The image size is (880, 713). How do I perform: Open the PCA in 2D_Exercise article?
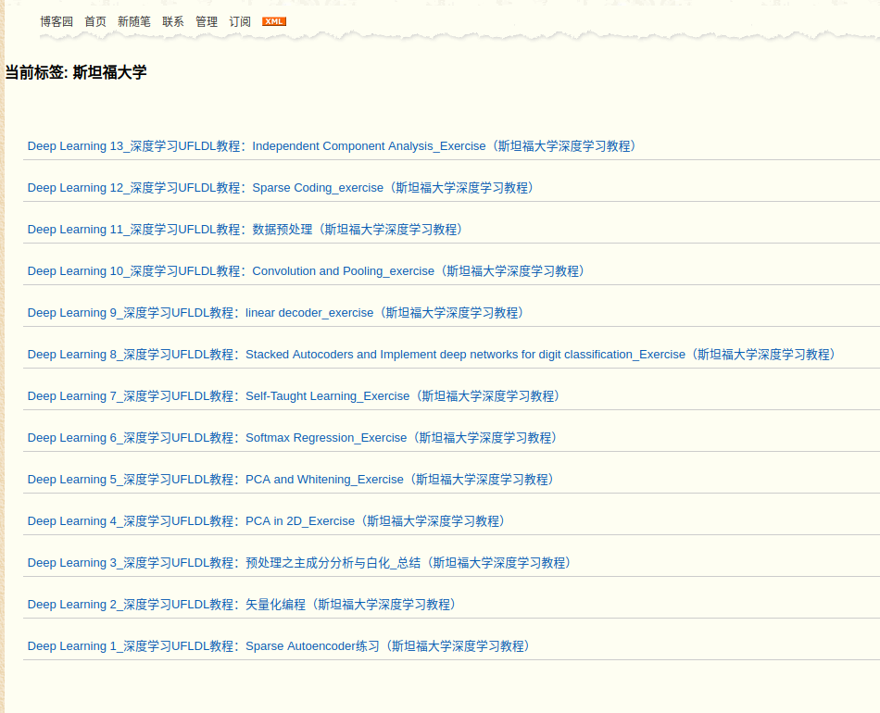(267, 520)
